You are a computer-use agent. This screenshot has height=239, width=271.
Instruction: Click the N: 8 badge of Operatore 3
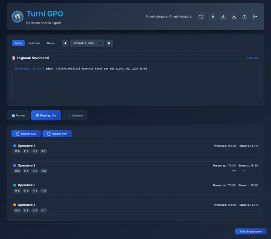pyautogui.click(x=35, y=191)
